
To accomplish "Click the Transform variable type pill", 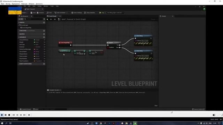I will [38, 61].
